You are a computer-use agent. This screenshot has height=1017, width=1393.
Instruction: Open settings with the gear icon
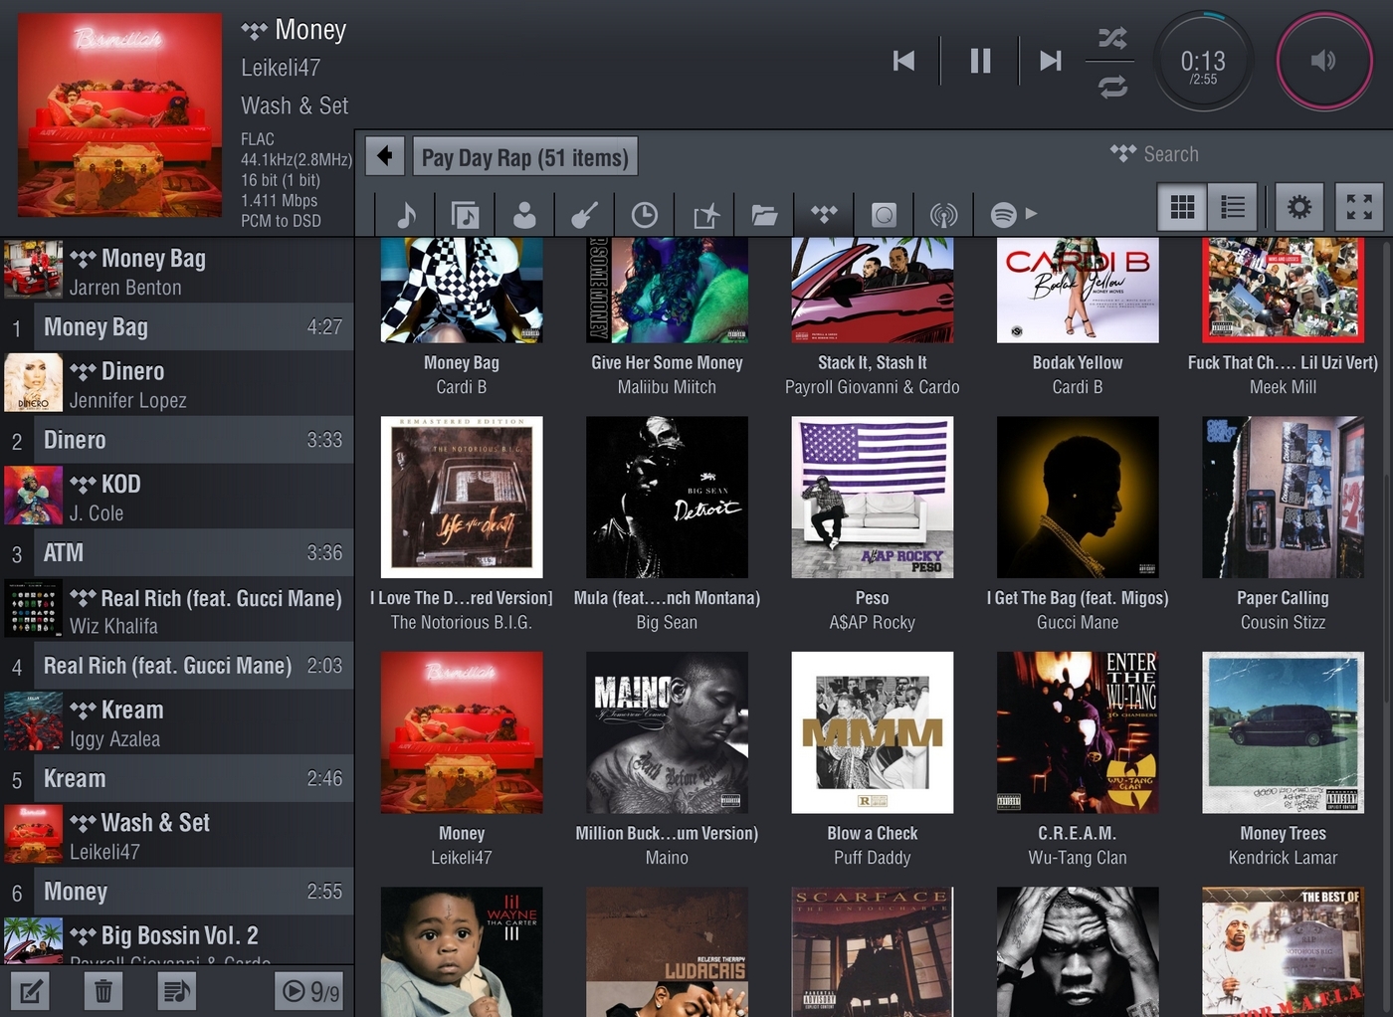(1298, 207)
